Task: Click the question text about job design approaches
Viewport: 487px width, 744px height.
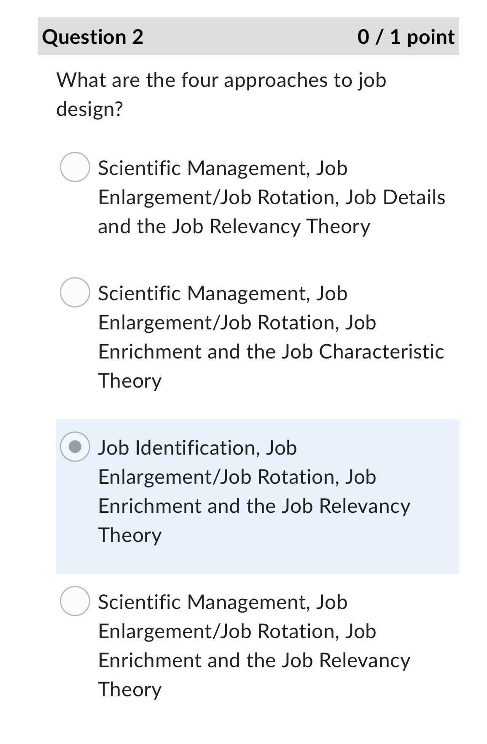Action: (x=221, y=80)
